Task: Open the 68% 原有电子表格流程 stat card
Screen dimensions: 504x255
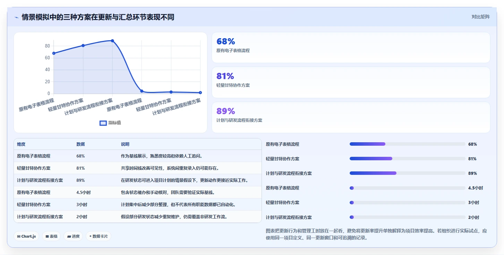Action: 351,48
